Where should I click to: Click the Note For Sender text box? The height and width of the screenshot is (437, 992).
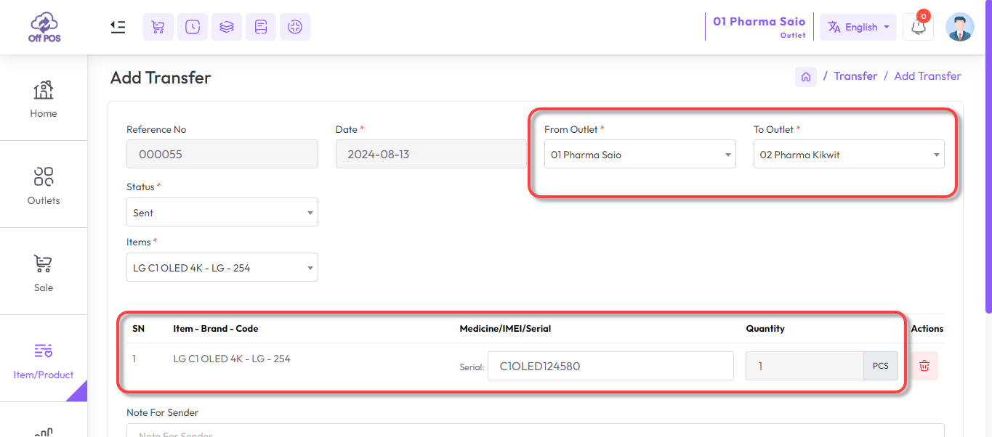pos(536,430)
